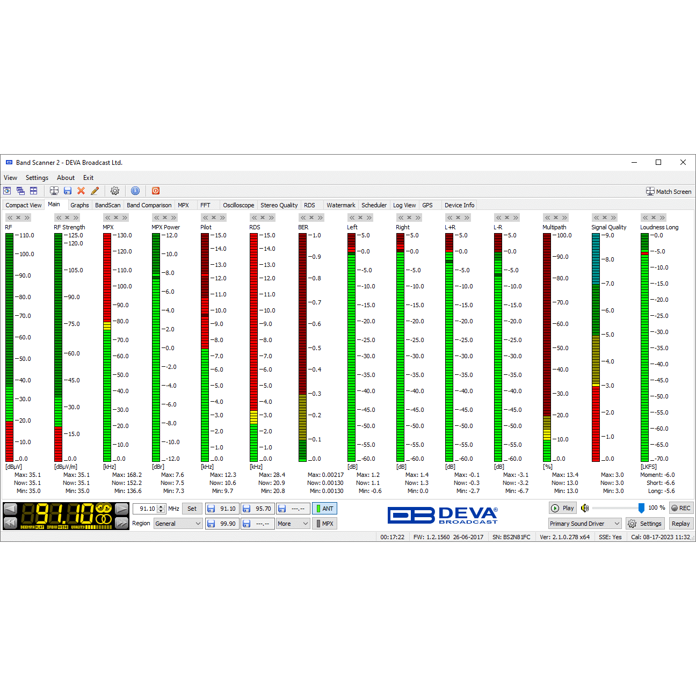Viewport: 696px width, 696px height.
Task: Select the 95.70 preset frequency
Action: [258, 509]
